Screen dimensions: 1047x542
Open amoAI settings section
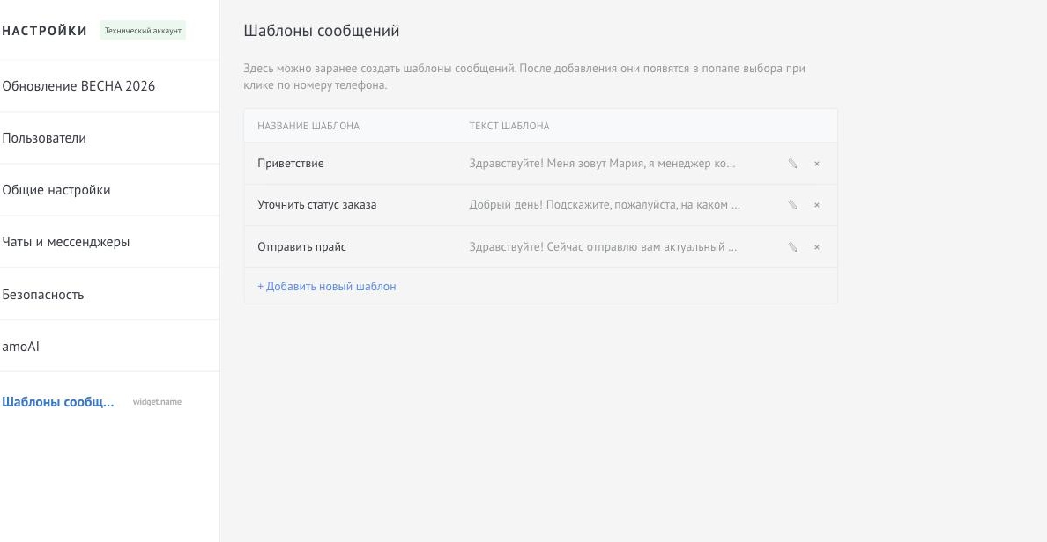[20, 346]
